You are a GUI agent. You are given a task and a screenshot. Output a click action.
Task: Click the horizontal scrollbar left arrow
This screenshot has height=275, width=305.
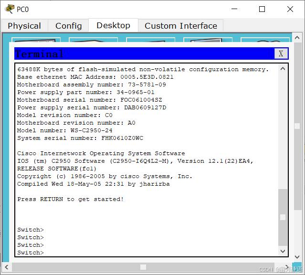[x=7, y=267]
